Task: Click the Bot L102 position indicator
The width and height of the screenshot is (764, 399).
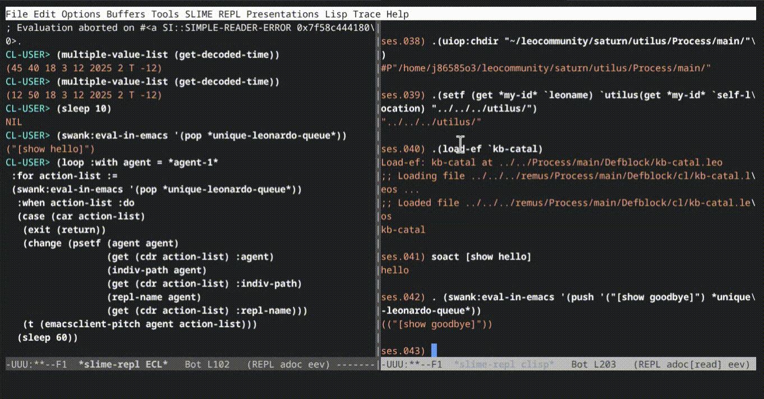Action: point(207,364)
